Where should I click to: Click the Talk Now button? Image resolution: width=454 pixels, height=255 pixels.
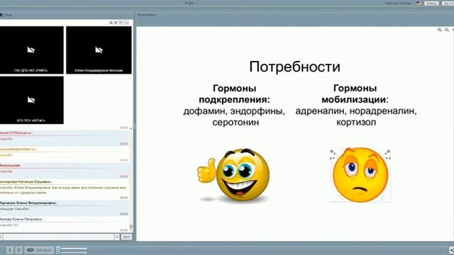pyautogui.click(x=39, y=250)
